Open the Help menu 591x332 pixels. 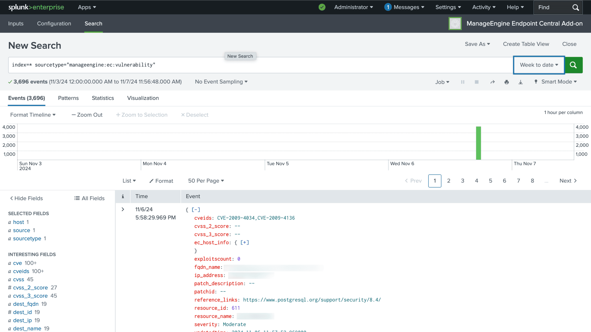(515, 7)
